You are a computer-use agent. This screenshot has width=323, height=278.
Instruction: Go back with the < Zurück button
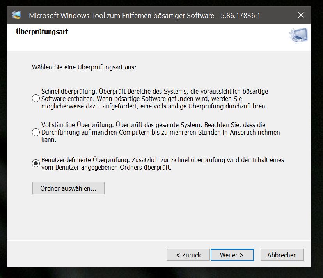pos(188,255)
